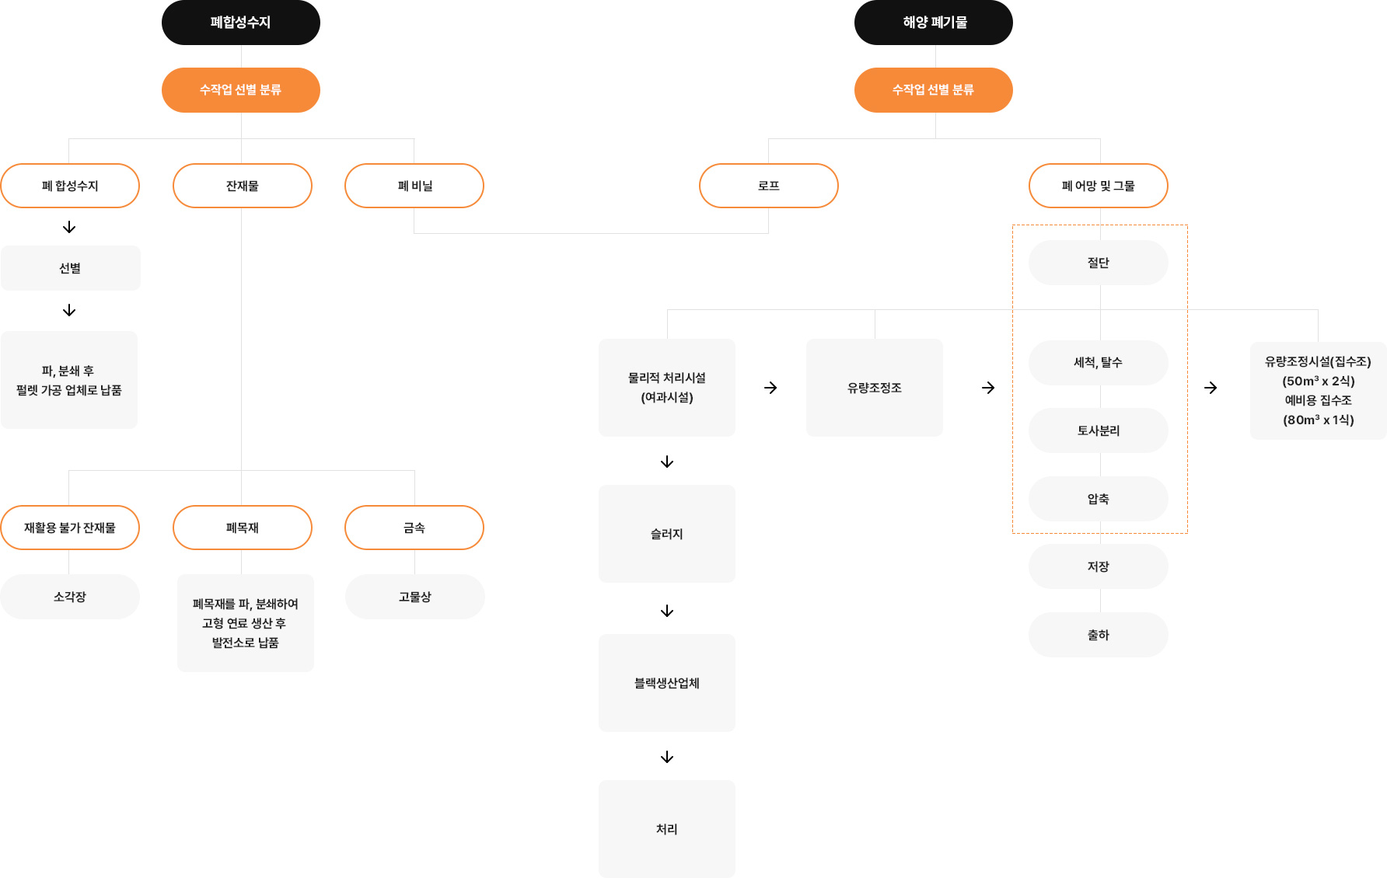Click the down arrow below 선별 box
This screenshot has height=878, width=1387.
pyautogui.click(x=69, y=311)
